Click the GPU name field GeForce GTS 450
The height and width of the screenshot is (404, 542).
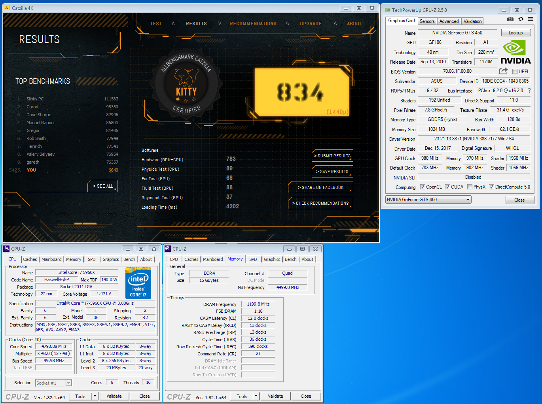point(457,33)
